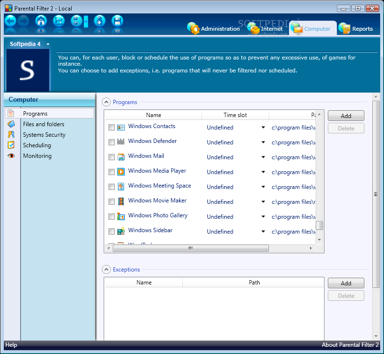Check the Windows Photo Gallery checkbox
The width and height of the screenshot is (384, 354).
coord(111,217)
